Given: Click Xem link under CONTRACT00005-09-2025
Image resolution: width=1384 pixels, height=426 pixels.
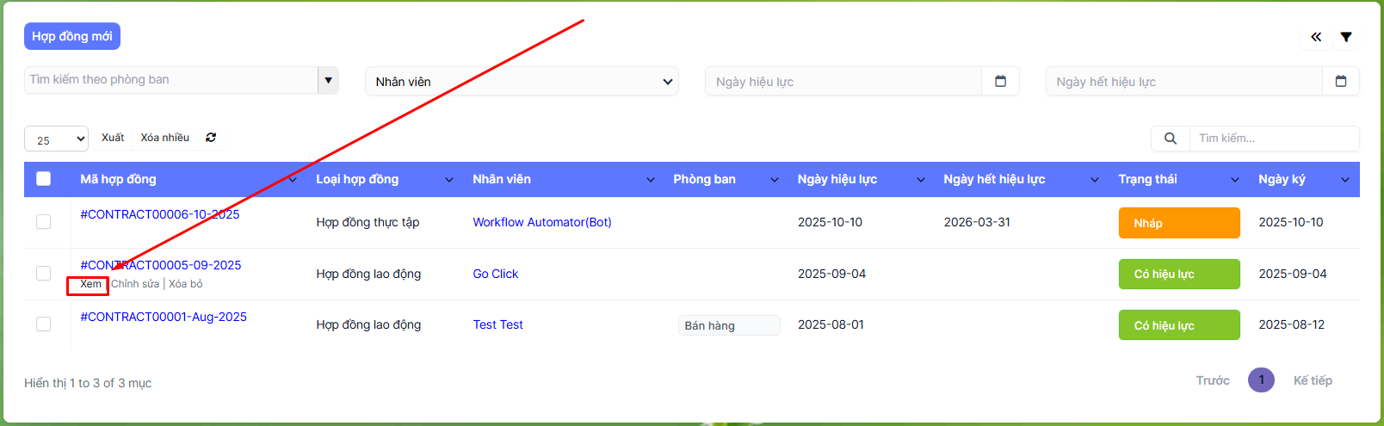Looking at the screenshot, I should coord(90,284).
